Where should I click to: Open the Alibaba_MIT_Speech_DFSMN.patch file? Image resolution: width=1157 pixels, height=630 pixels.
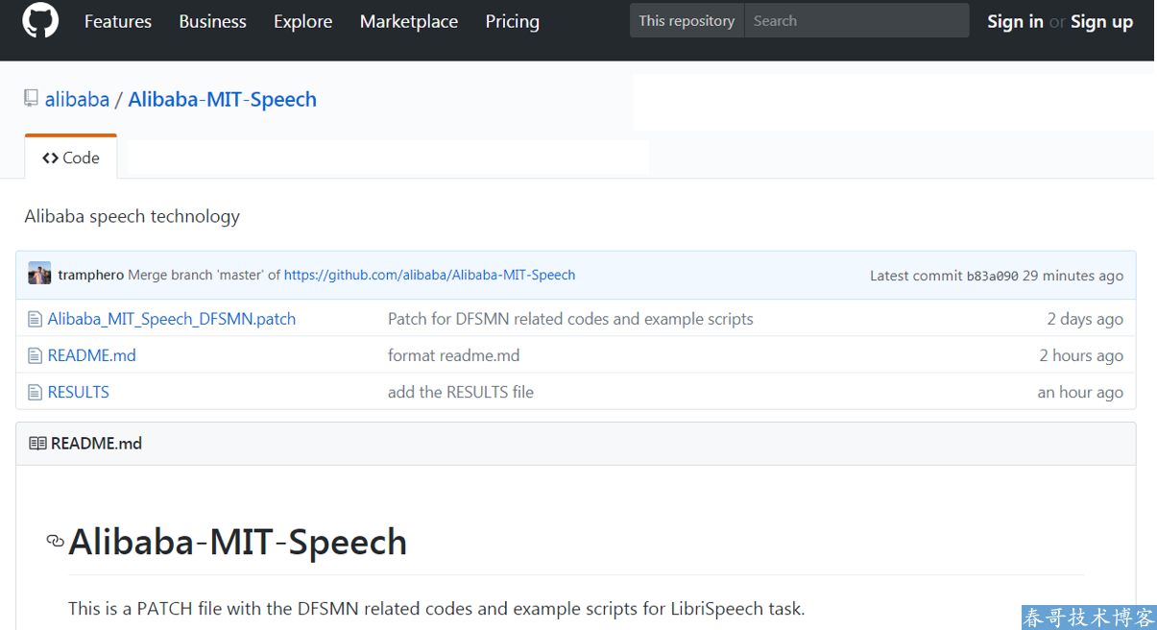[172, 319]
